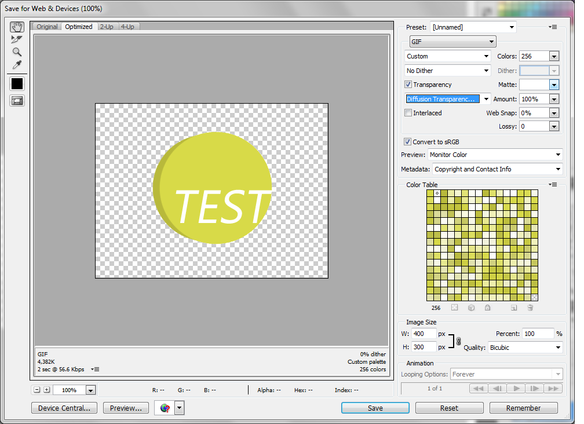Select the Slice Select tool
Viewport: 584px width, 424px height.
coord(17,39)
